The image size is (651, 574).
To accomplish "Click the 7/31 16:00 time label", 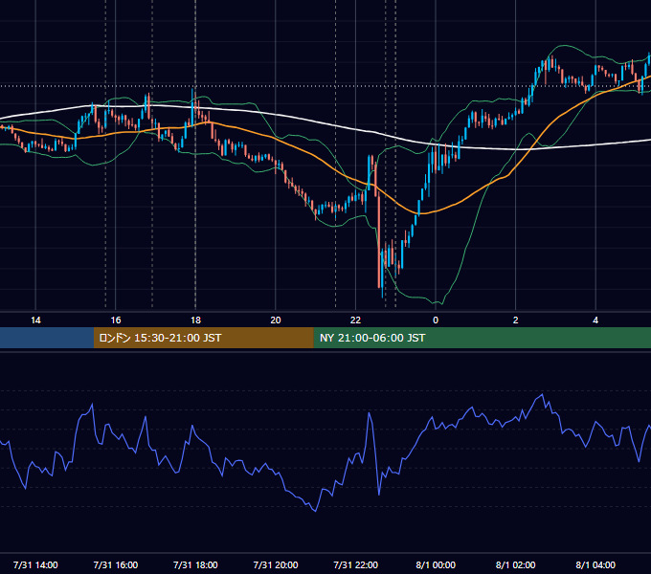I will pos(116,564).
